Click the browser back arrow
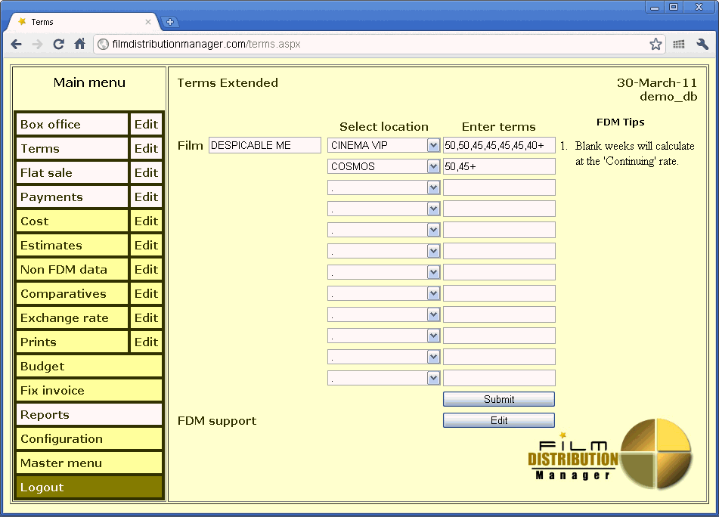719x517 pixels. point(17,45)
